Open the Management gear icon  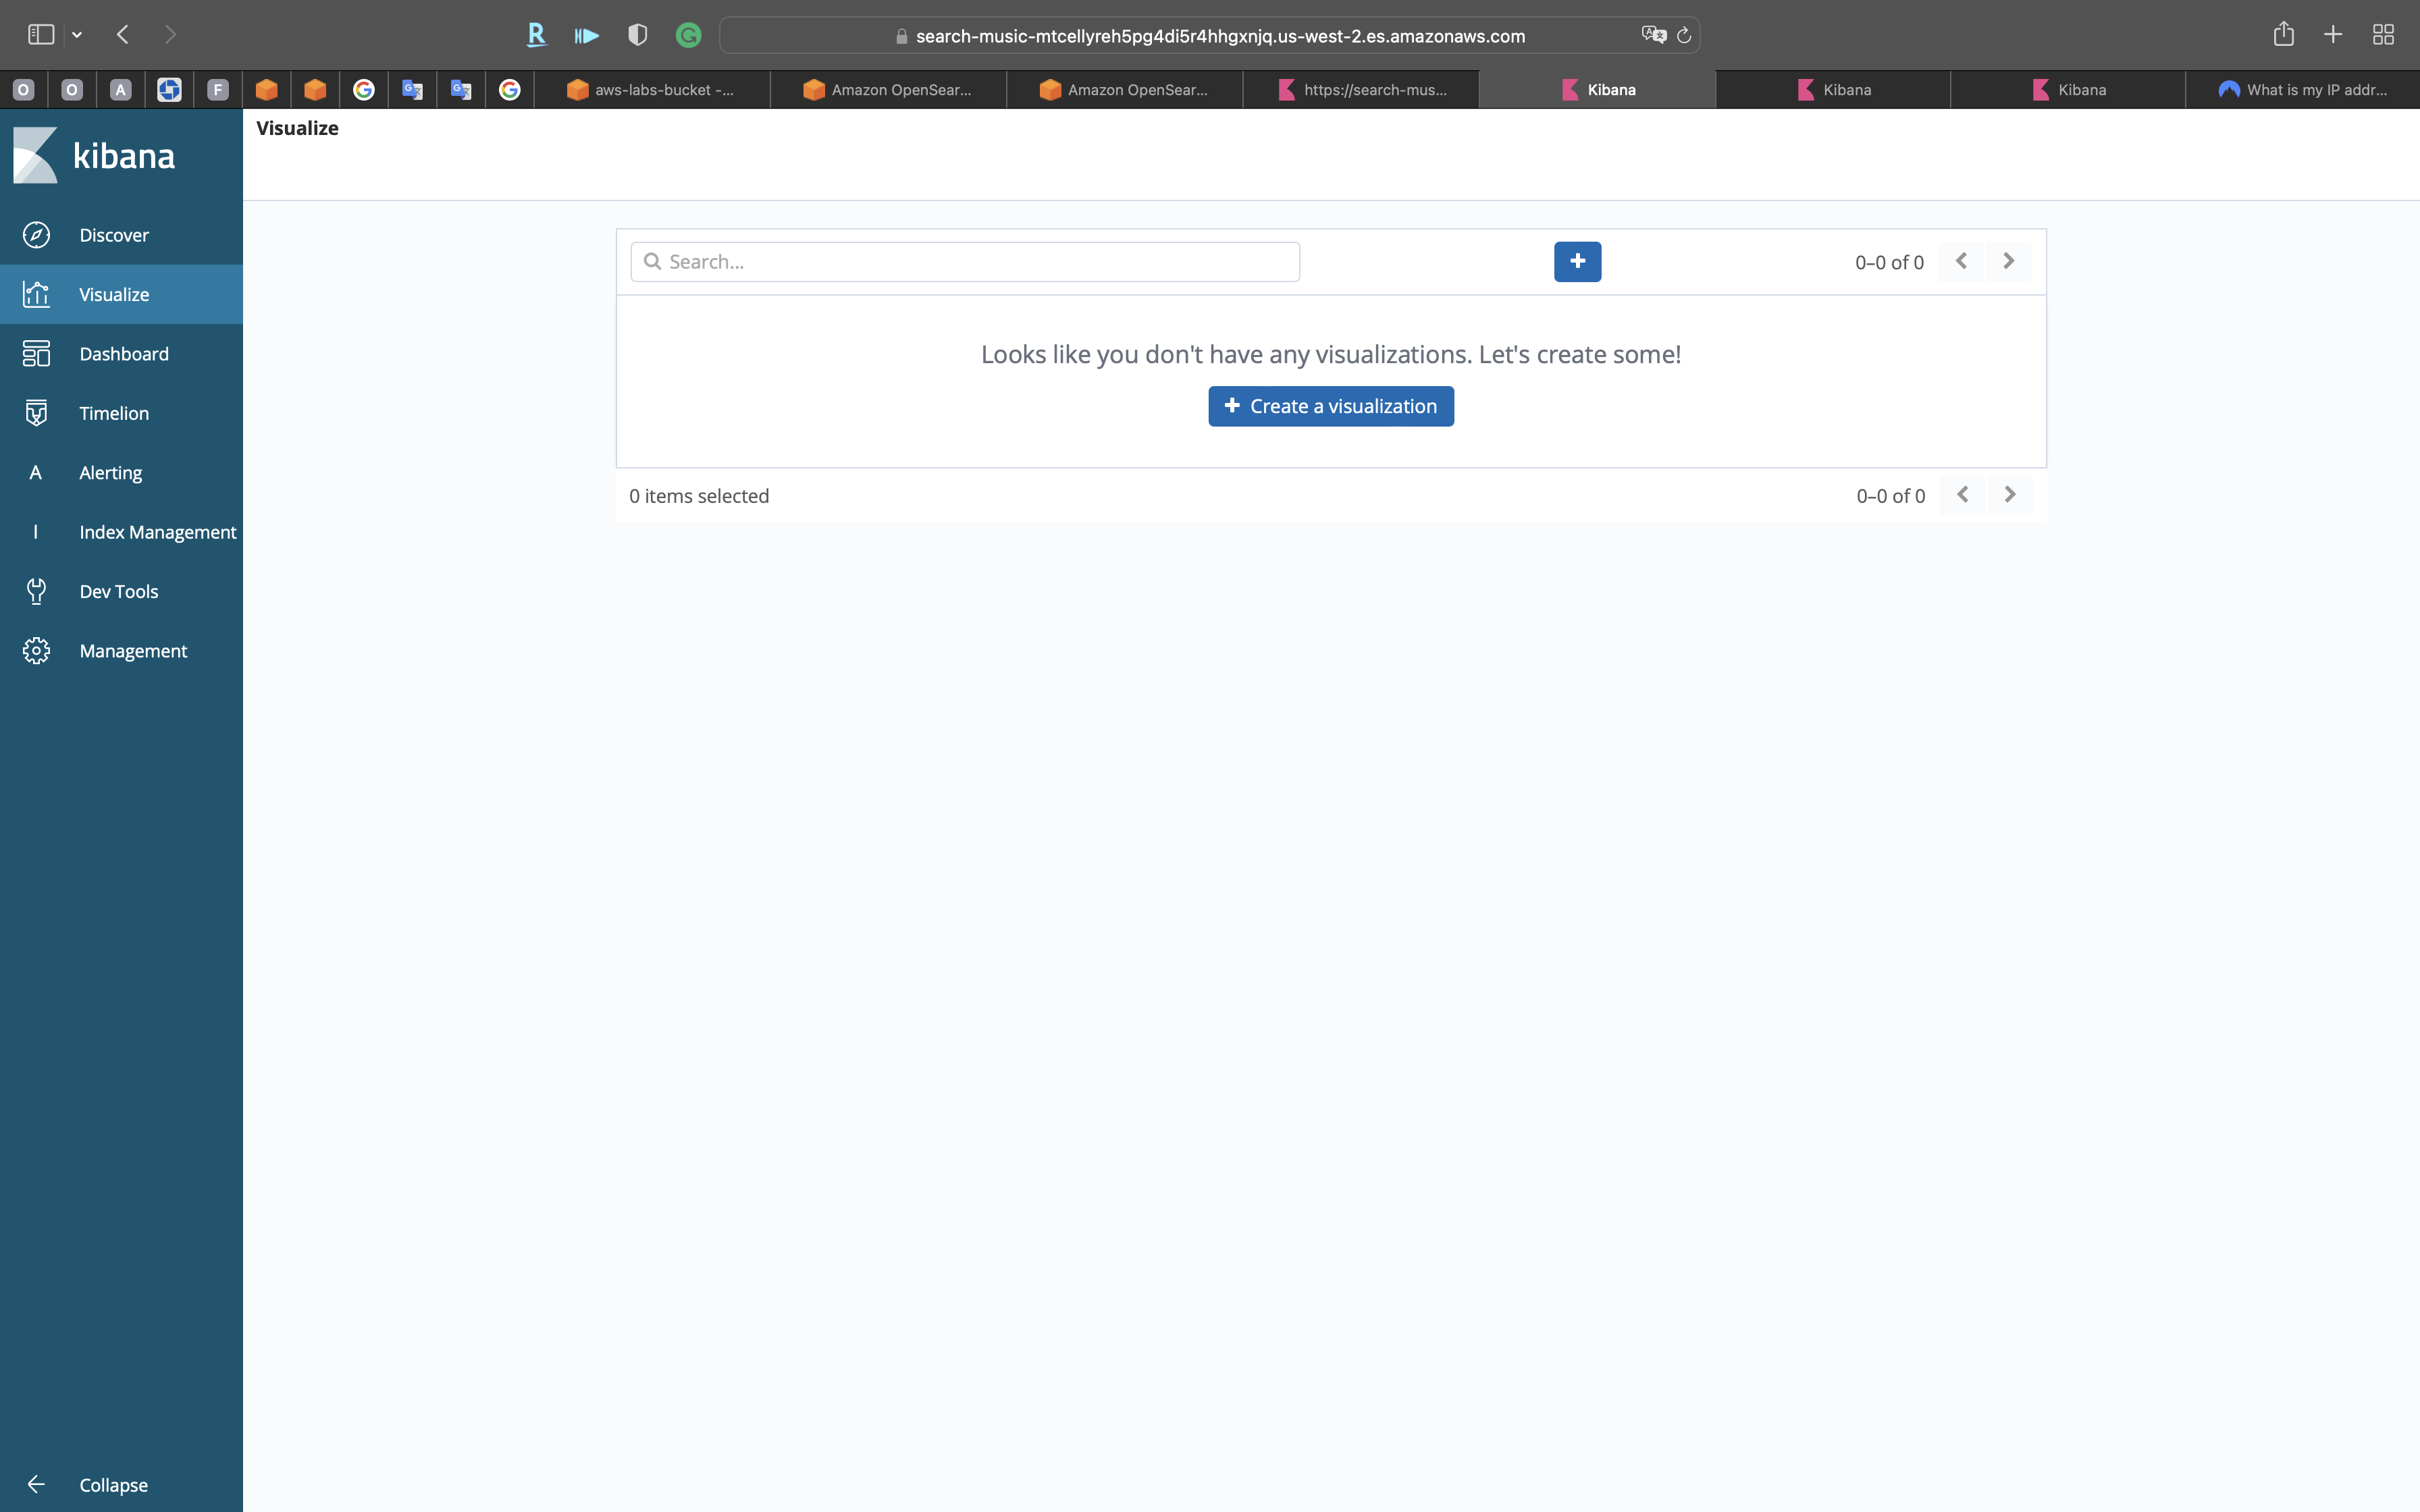click(36, 651)
